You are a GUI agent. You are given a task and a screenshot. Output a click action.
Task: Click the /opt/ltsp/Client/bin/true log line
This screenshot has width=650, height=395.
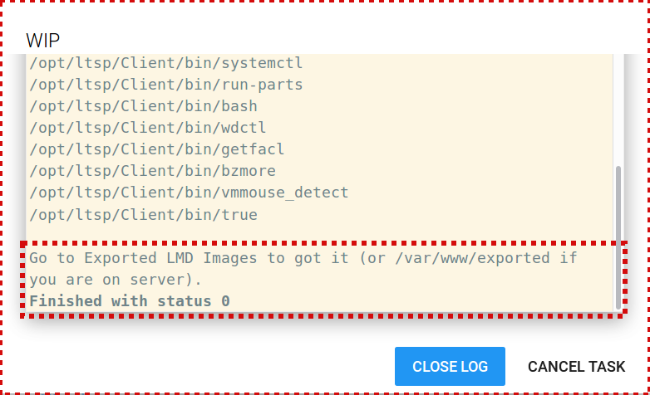pos(143,215)
